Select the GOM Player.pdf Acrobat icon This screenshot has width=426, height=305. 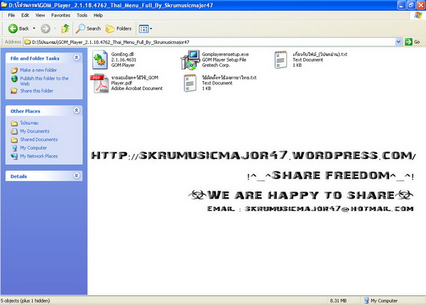(x=100, y=83)
